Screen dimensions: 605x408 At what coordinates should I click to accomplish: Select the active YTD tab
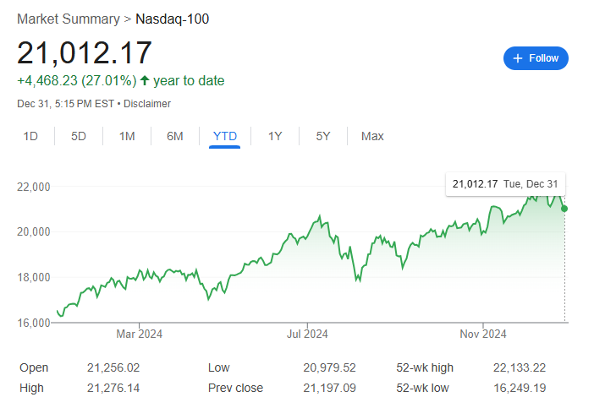point(225,136)
